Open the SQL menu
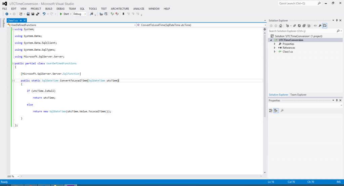This screenshot has width=344, height=186. click(x=82, y=9)
